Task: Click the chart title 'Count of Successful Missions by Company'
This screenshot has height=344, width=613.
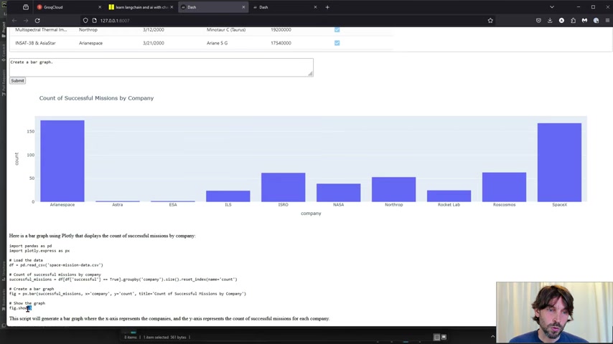Action: point(96,98)
